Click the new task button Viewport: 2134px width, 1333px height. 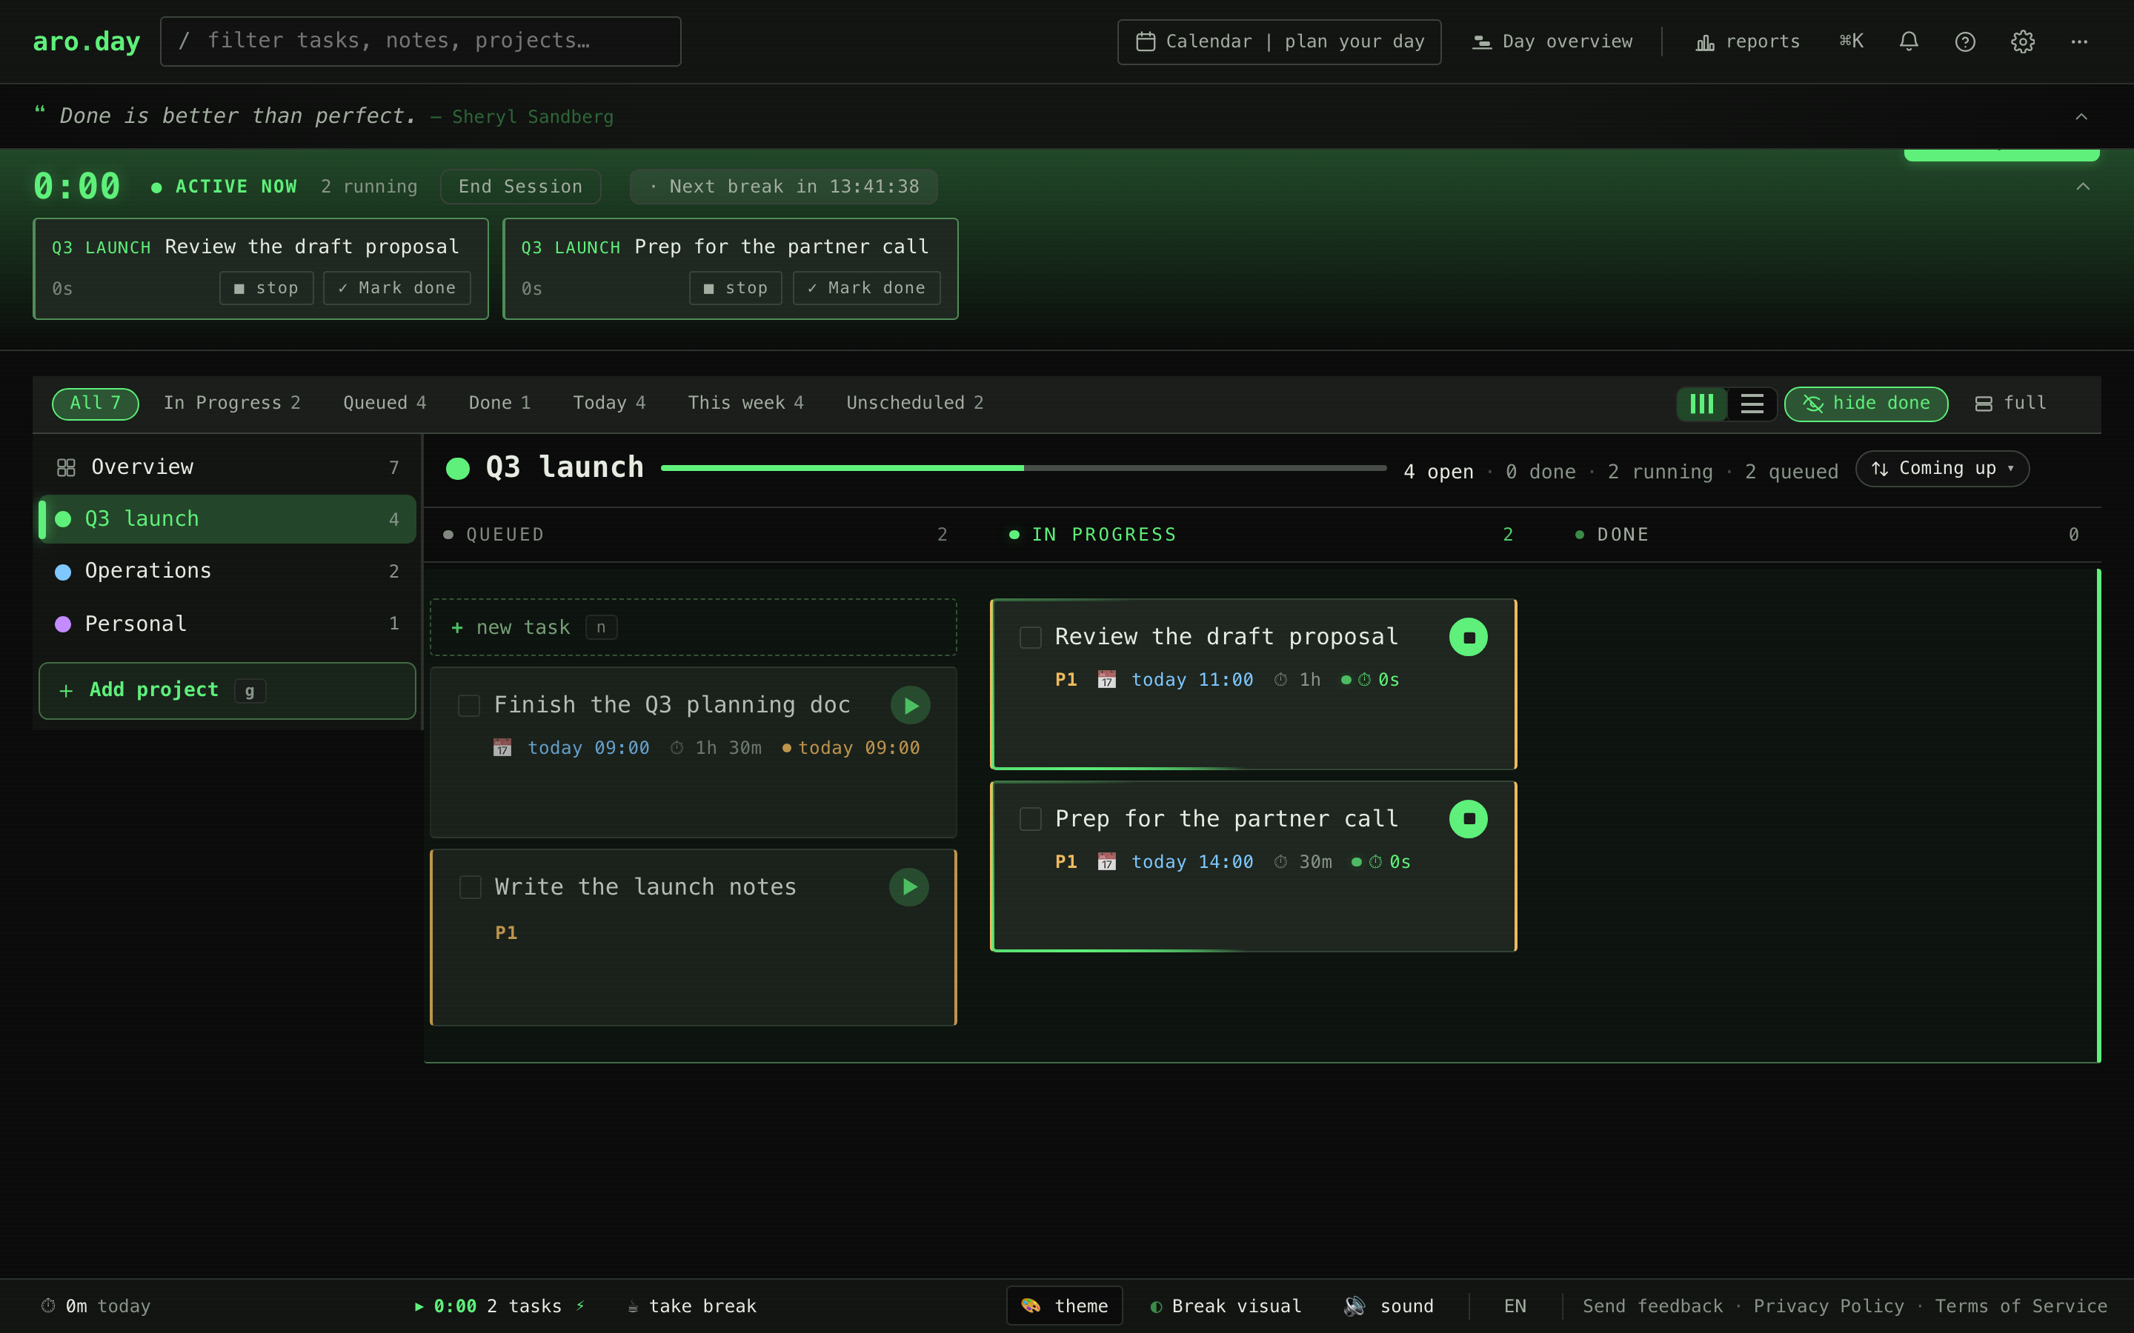pos(693,628)
